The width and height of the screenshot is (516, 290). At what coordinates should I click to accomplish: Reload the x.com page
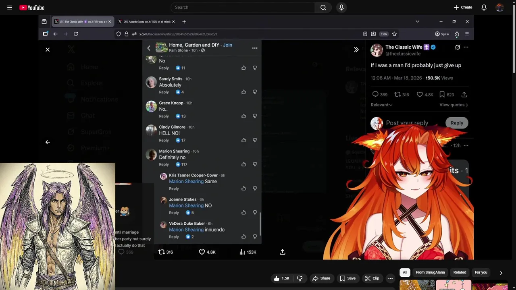76,34
